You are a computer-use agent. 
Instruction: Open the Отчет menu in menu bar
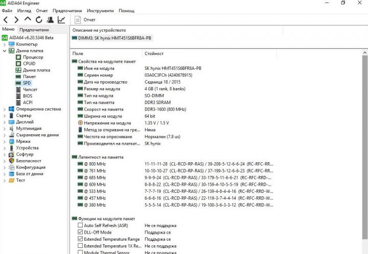(x=42, y=11)
